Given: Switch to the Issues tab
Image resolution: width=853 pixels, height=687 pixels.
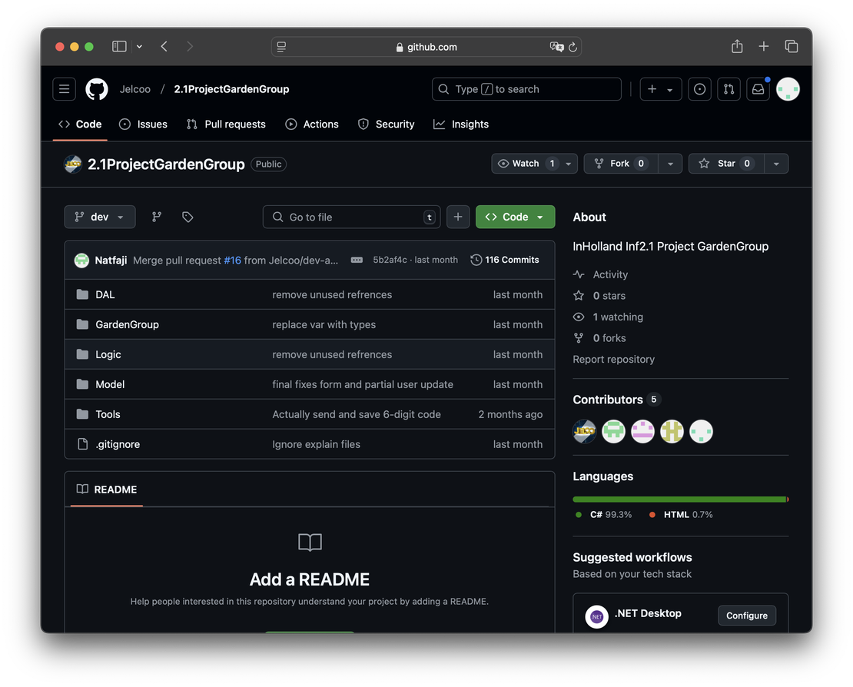Looking at the screenshot, I should (143, 124).
